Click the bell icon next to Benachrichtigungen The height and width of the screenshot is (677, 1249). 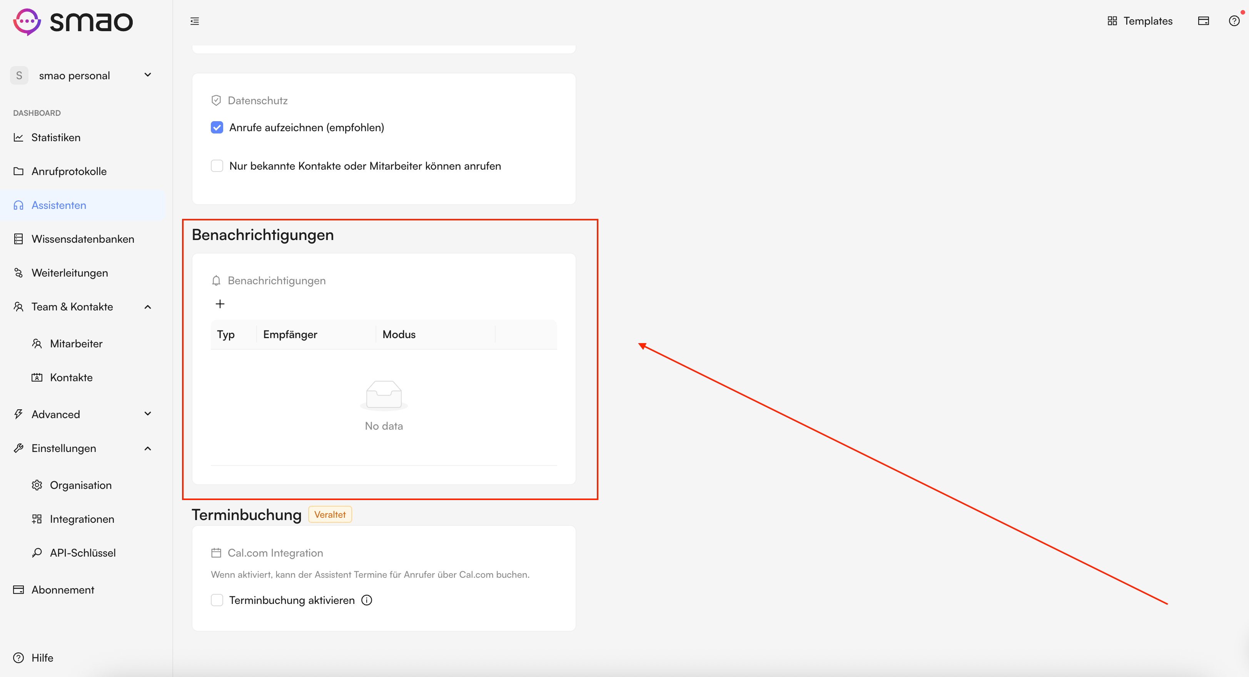(x=216, y=280)
